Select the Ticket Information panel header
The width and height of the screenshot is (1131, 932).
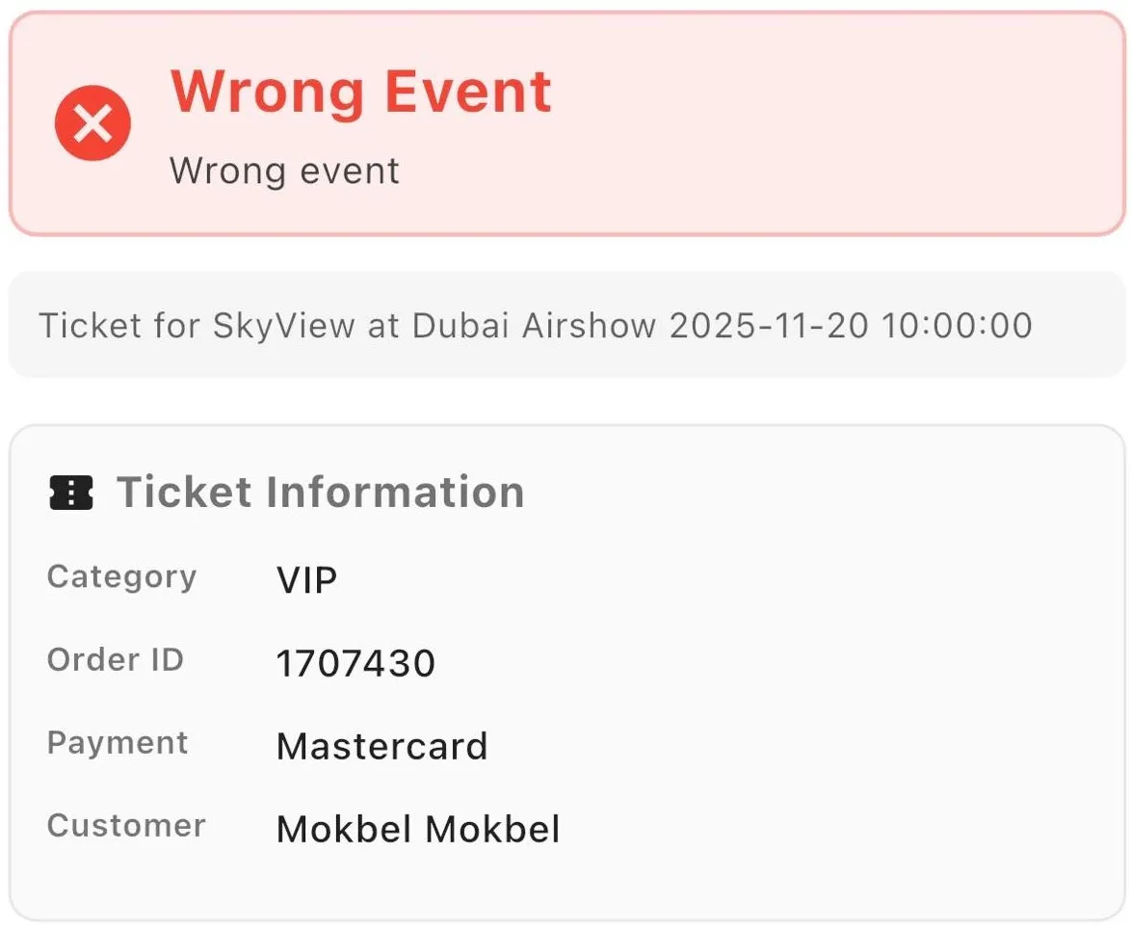point(321,492)
